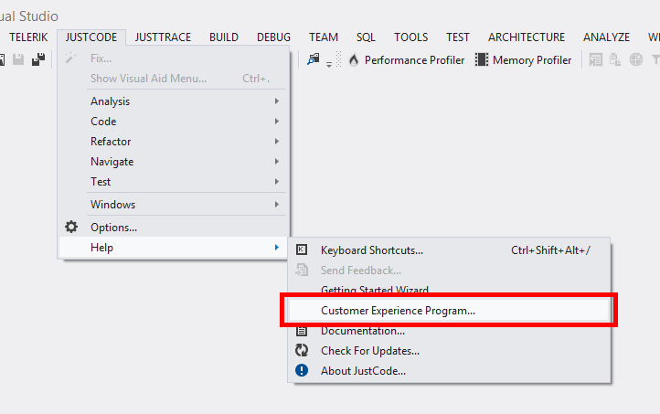Open JustCode Options...
Screen dimensions: 660x414
pos(174,228)
